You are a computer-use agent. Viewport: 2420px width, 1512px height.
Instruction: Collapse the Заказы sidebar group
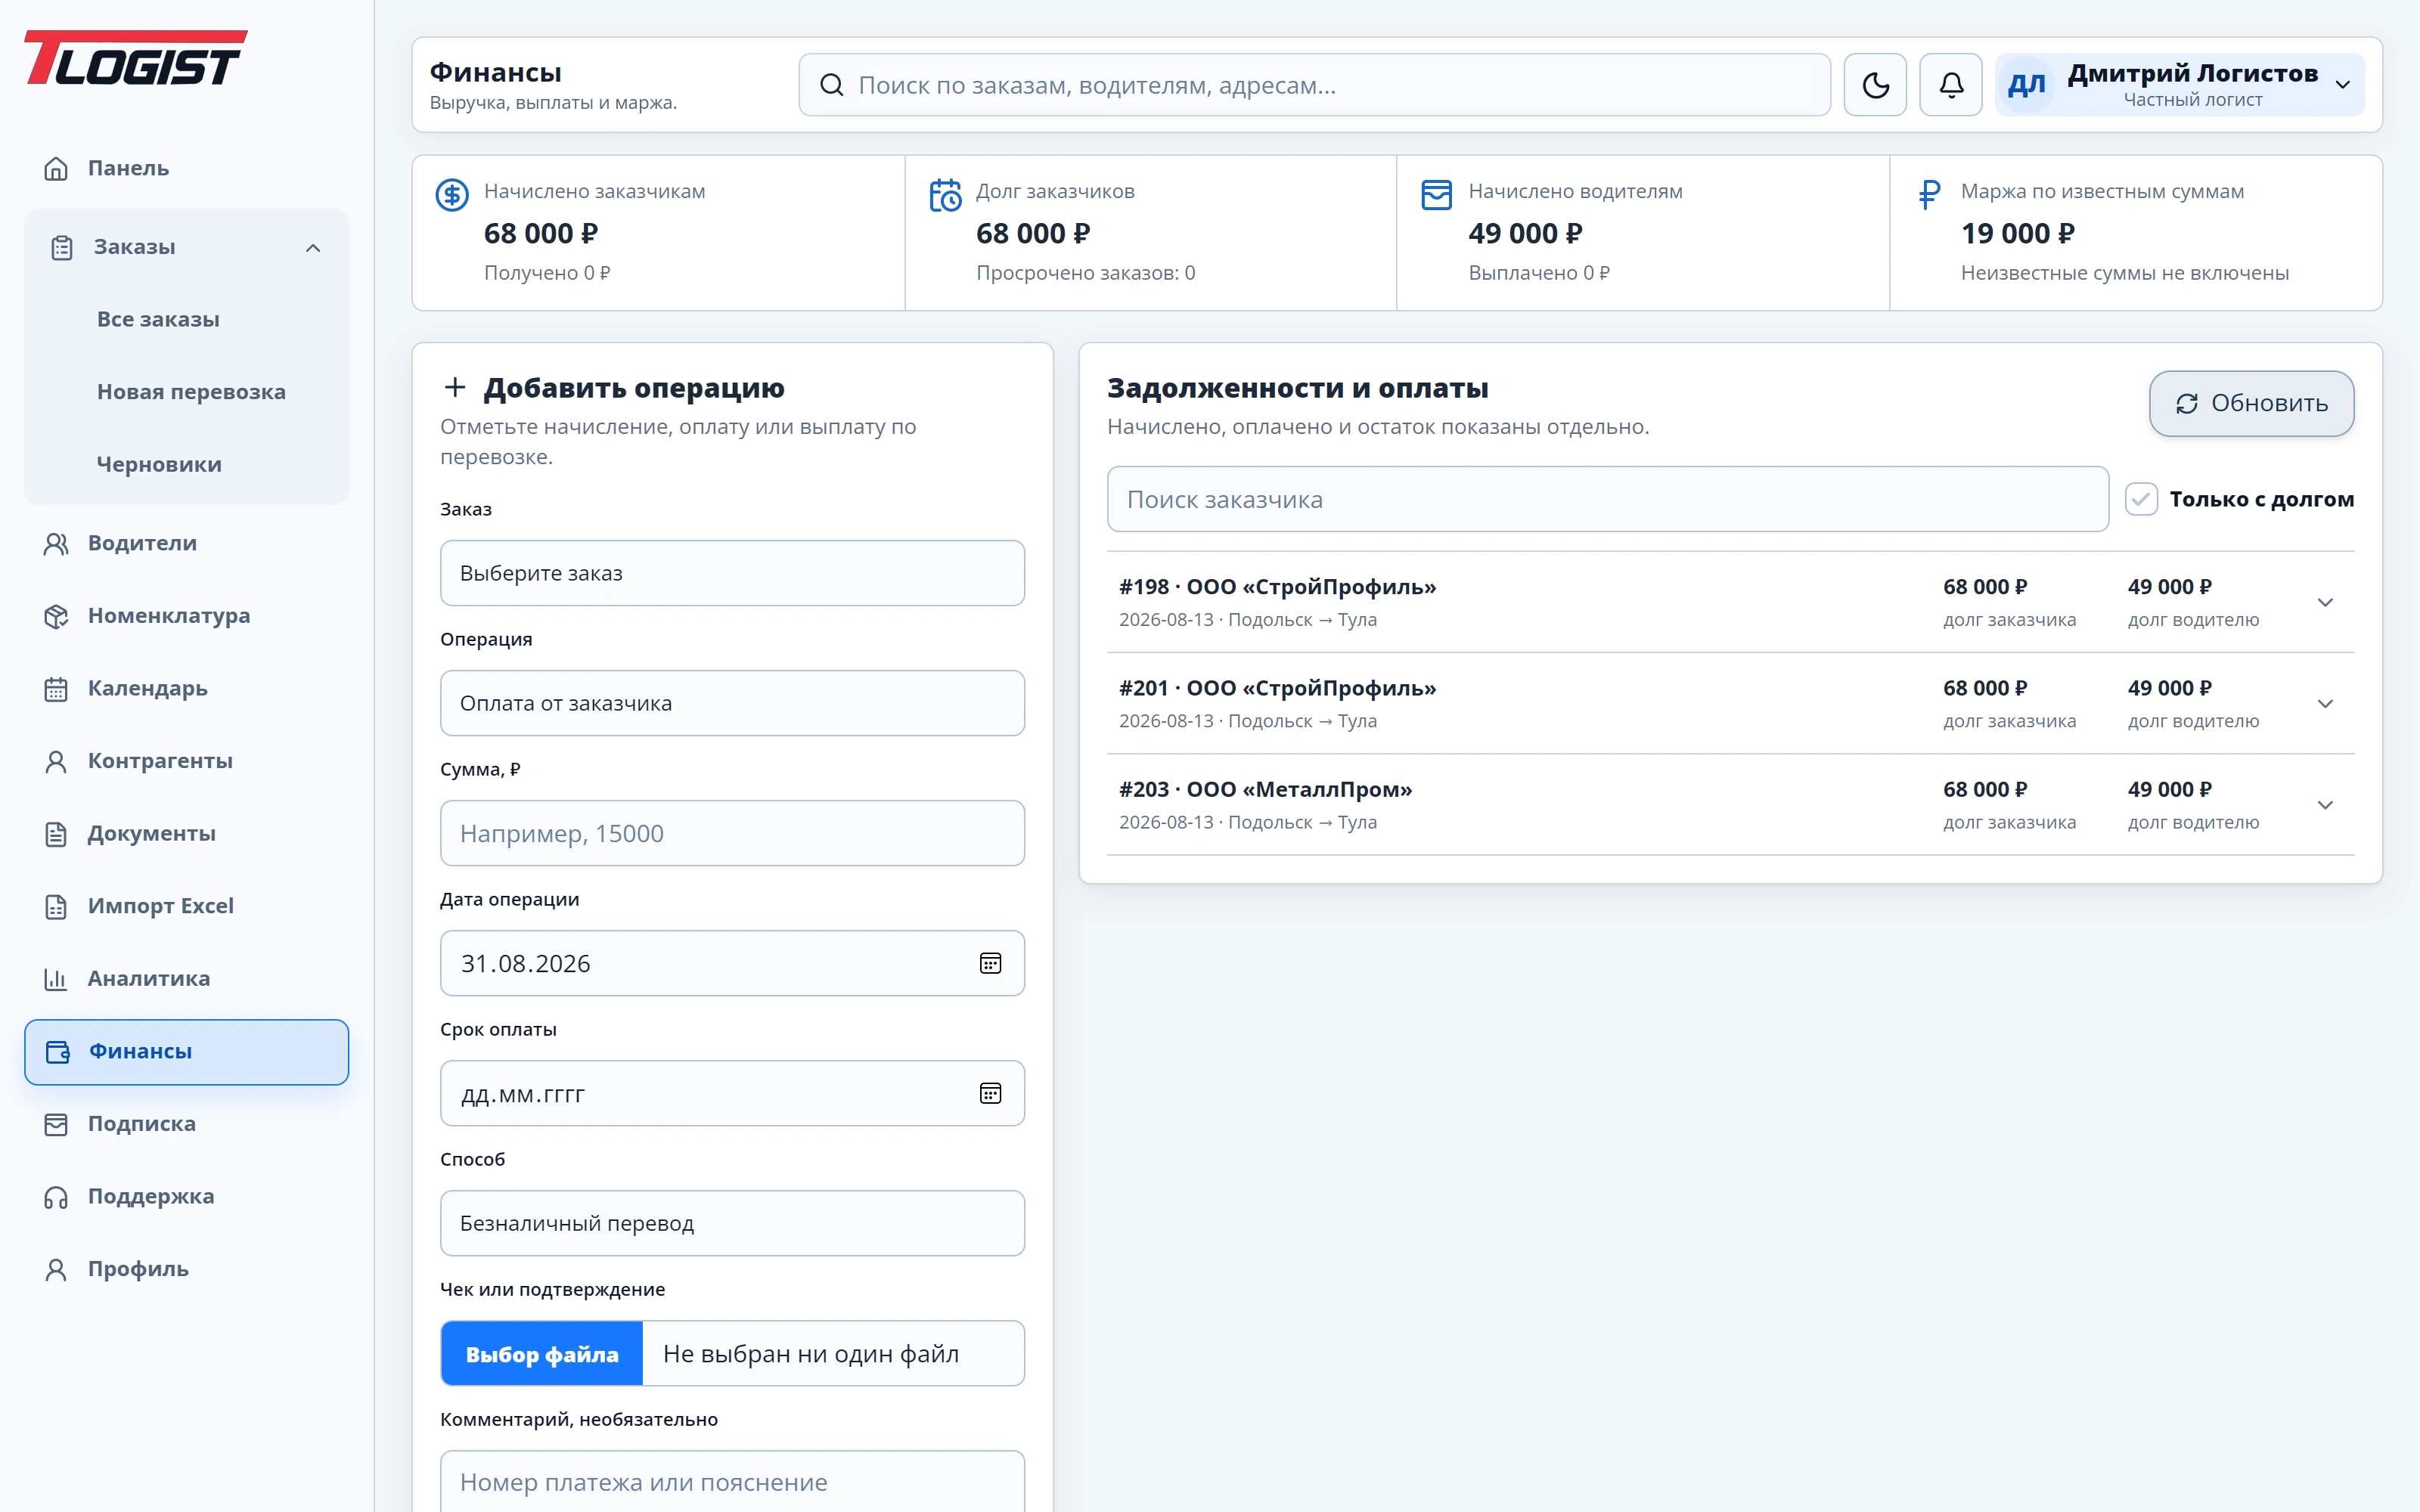(x=186, y=247)
